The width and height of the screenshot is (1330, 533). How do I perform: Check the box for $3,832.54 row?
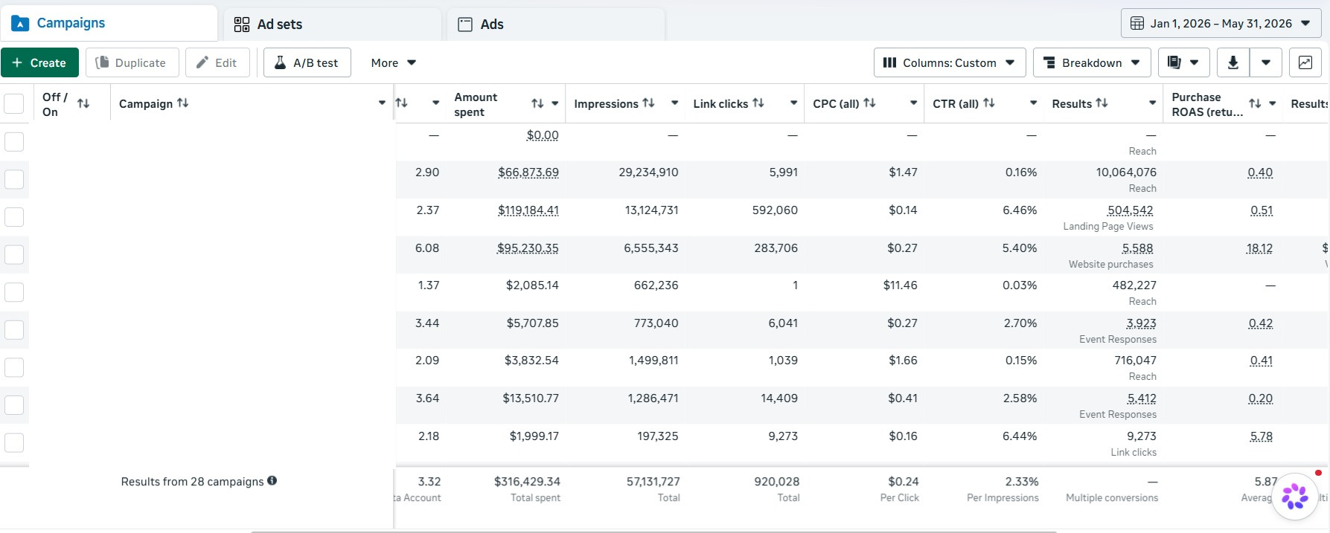coord(14,367)
